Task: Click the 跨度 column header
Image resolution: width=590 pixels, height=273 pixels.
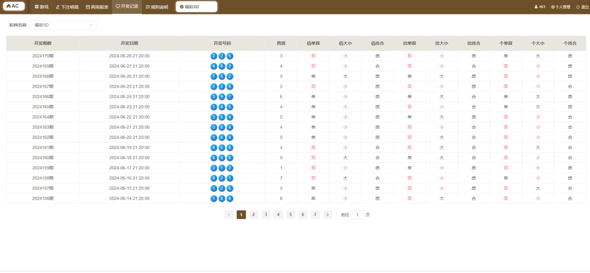Action: click(x=281, y=43)
